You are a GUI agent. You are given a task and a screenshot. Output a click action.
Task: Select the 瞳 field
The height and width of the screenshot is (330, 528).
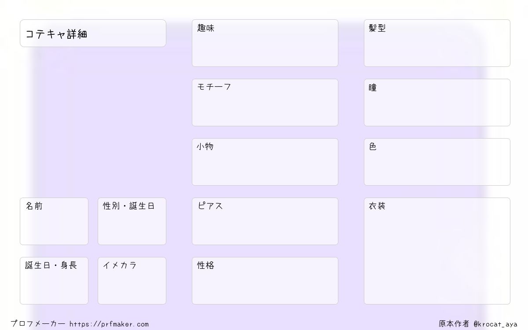(437, 103)
